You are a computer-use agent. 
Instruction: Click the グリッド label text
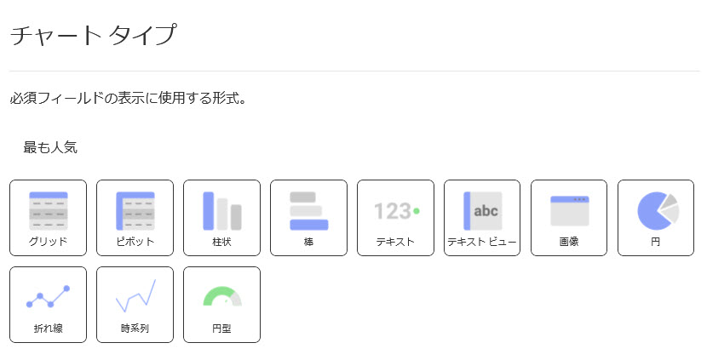pos(48,242)
